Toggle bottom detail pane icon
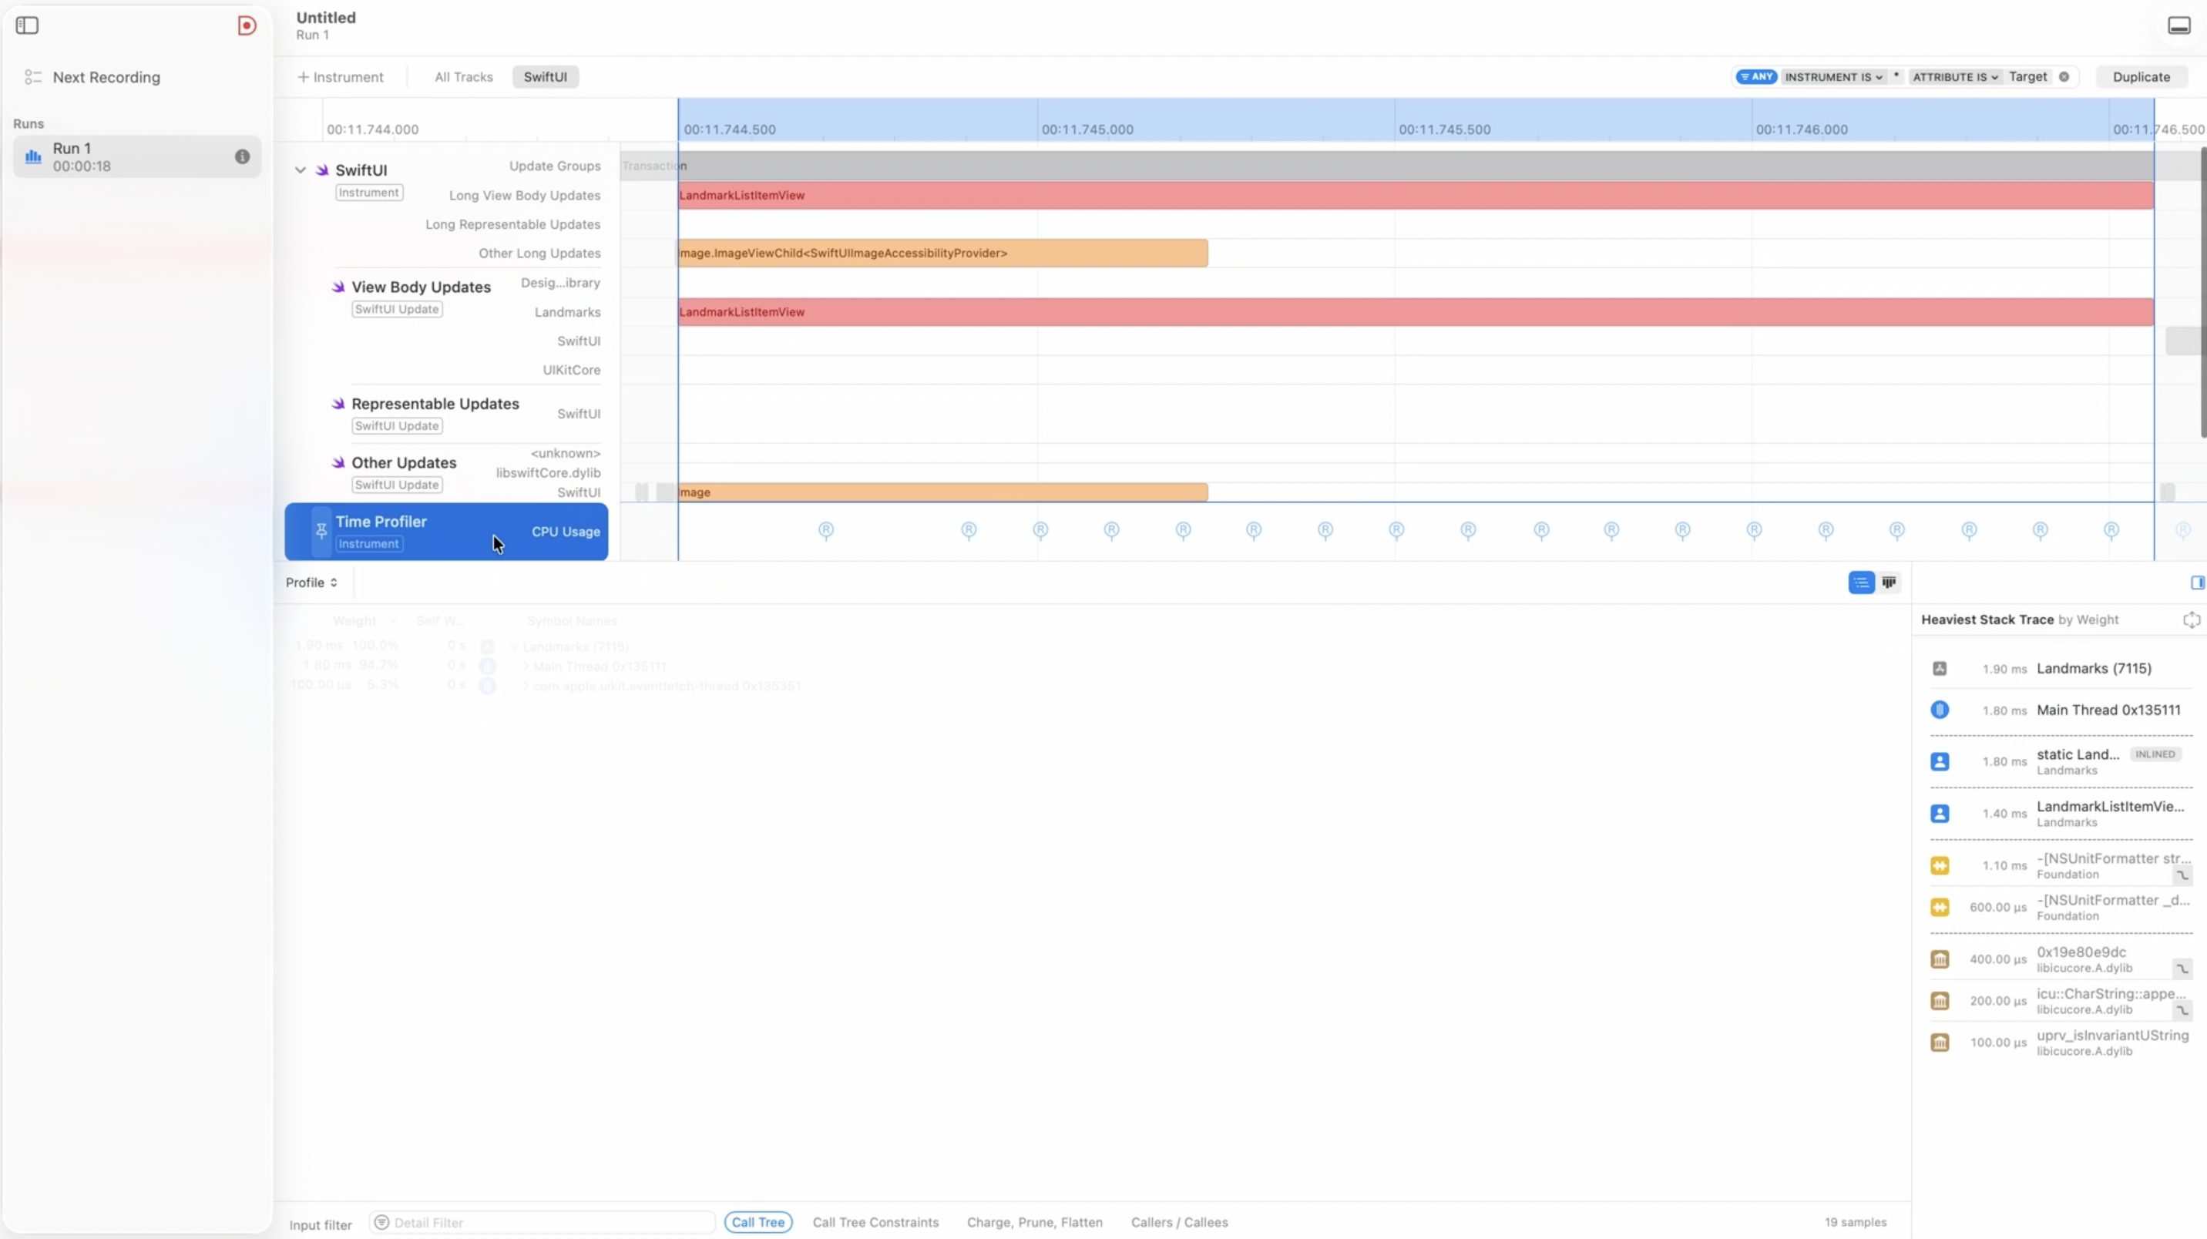The width and height of the screenshot is (2207, 1239). (x=2178, y=25)
